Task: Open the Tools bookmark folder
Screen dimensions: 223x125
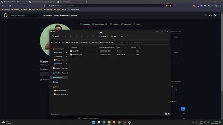Action: tap(57, 9)
